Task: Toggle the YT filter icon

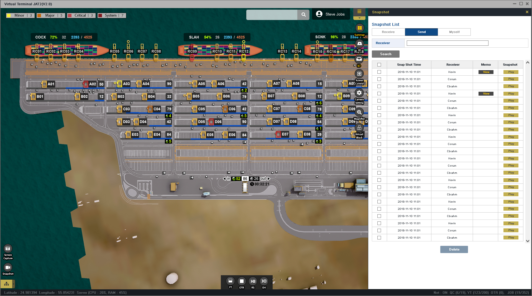Action: tap(230, 281)
